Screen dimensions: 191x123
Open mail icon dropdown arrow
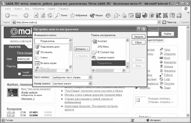point(119,16)
